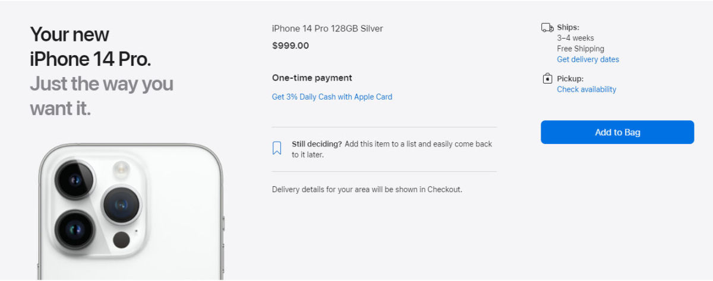Open Get delivery dates link
This screenshot has width=713, height=281.
point(588,59)
